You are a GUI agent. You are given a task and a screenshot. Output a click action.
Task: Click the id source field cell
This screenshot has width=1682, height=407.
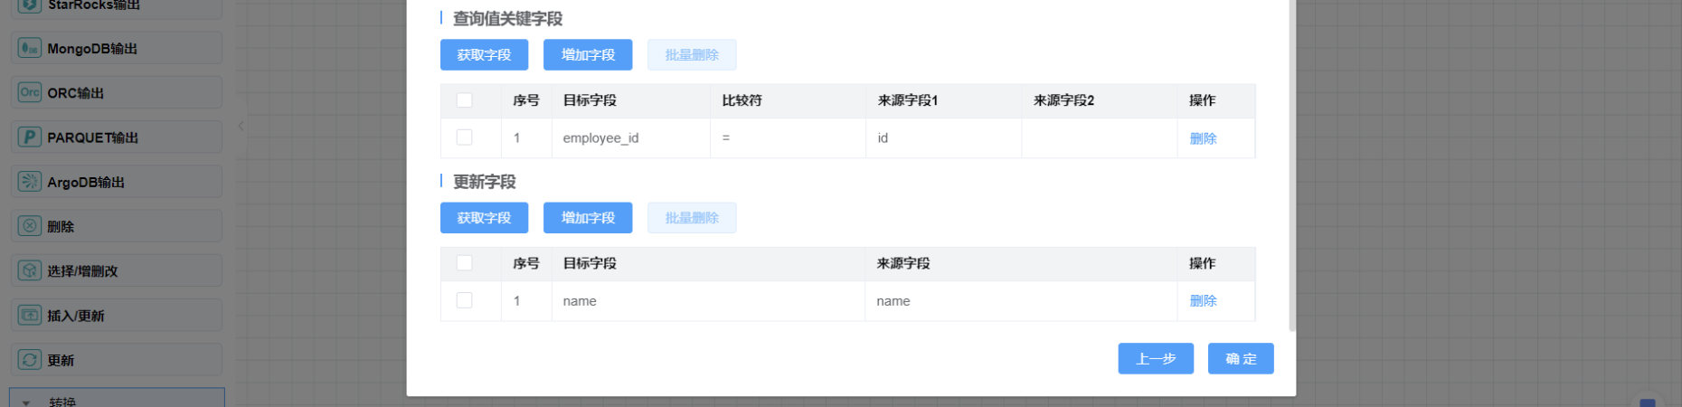(943, 138)
